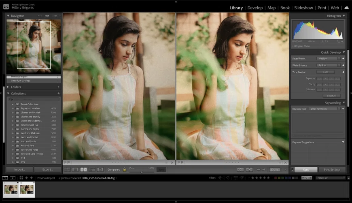Collapse the Keywording panel
The image size is (352, 203).
[x=344, y=103]
